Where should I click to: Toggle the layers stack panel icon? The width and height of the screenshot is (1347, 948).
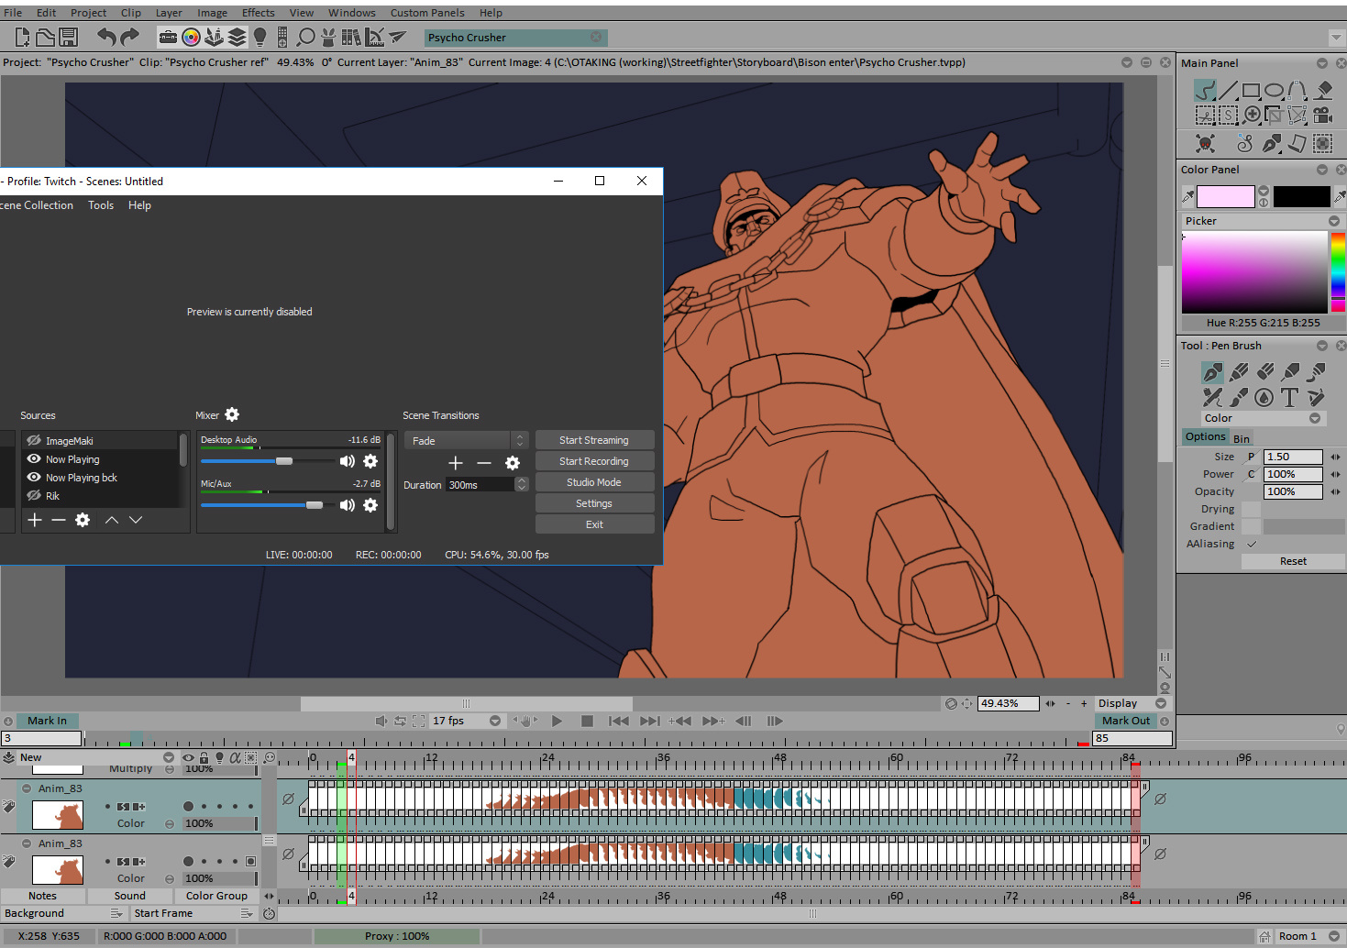click(237, 37)
